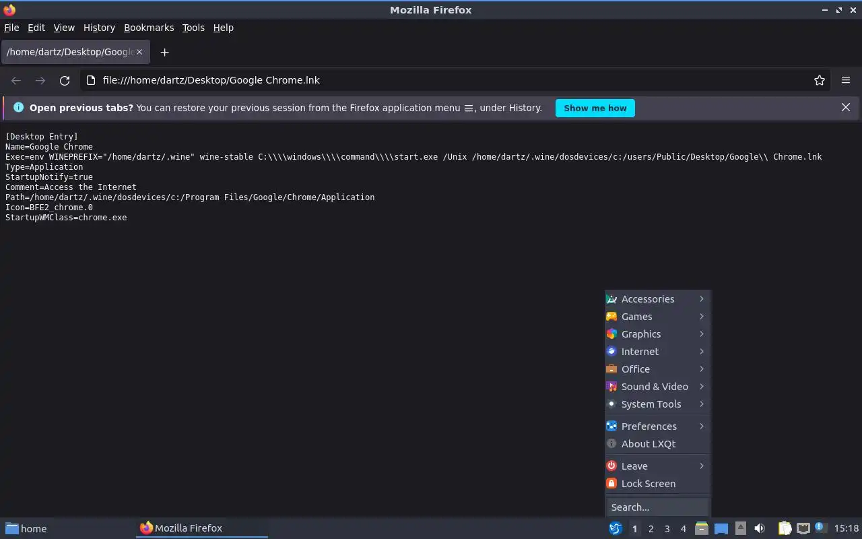Switch to virtual desktop 3
Screen dimensions: 862x539
pos(667,529)
